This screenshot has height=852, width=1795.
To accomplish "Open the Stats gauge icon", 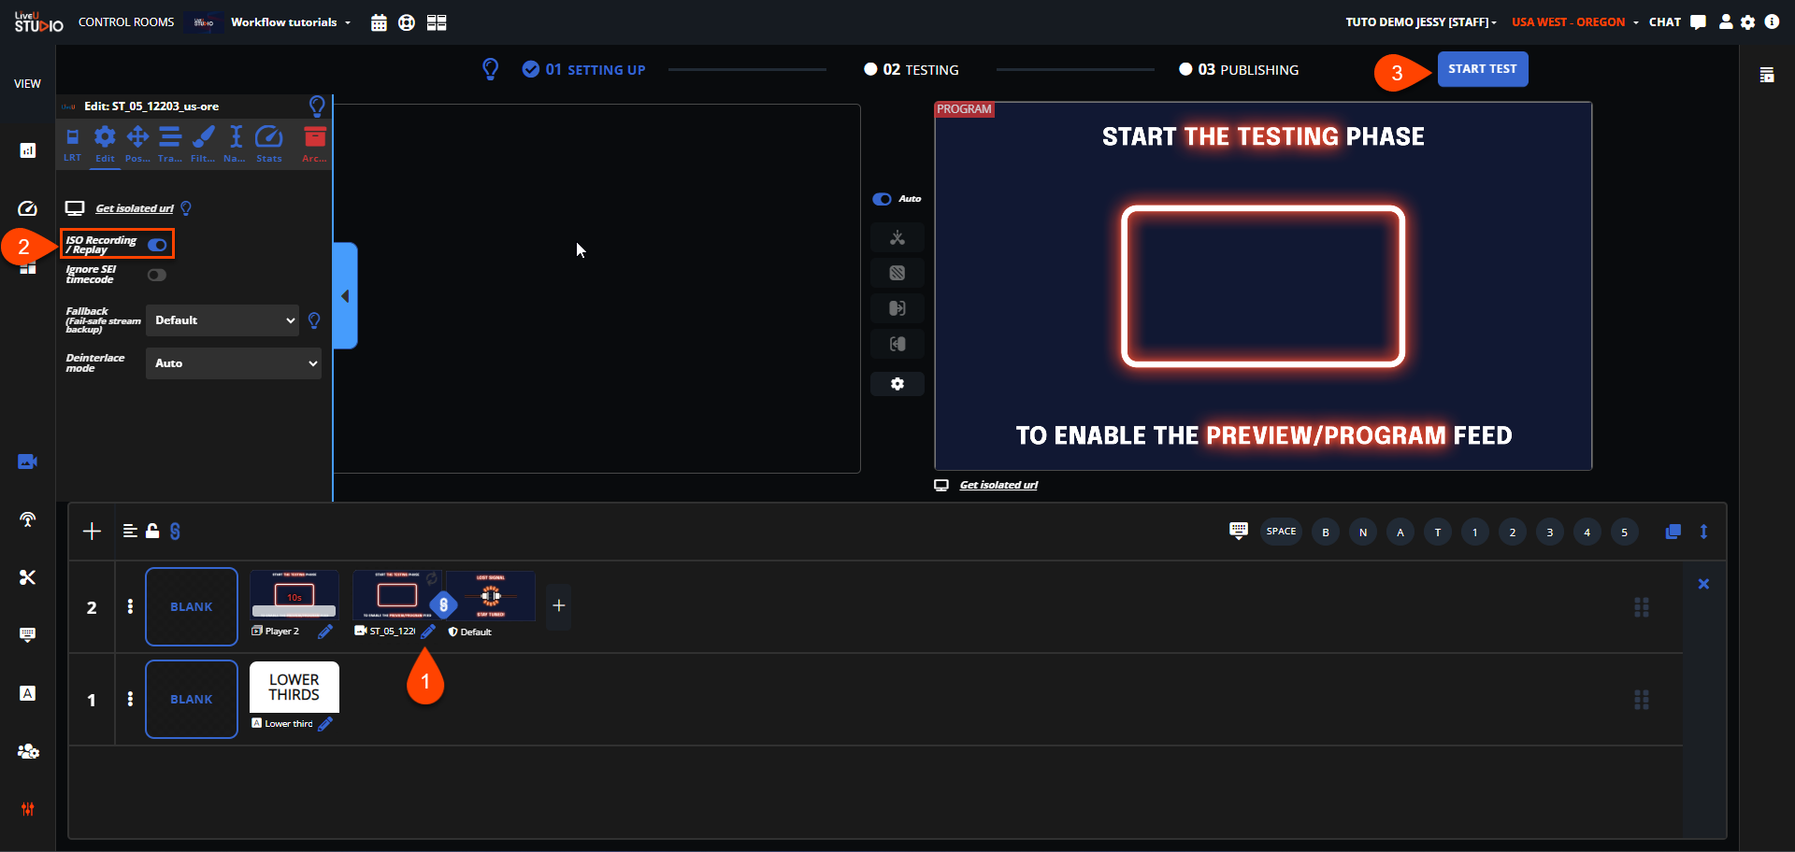I will point(268,142).
